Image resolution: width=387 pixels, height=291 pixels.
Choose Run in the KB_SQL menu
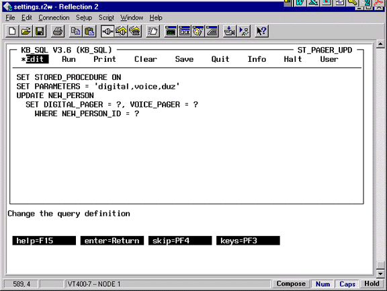[x=69, y=59]
